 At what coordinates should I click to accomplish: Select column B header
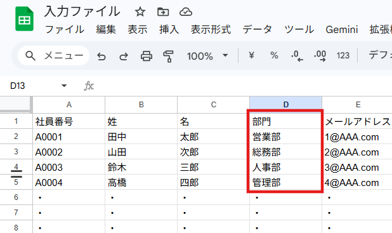coord(141,105)
